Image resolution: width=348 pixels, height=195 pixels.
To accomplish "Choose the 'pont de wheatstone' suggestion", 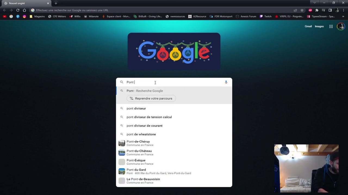I will (x=174, y=134).
